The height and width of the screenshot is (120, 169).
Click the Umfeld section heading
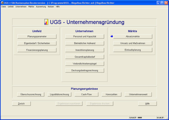37,31
